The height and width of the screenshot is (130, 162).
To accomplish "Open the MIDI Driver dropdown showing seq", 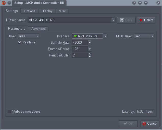I will tap(144, 36).
